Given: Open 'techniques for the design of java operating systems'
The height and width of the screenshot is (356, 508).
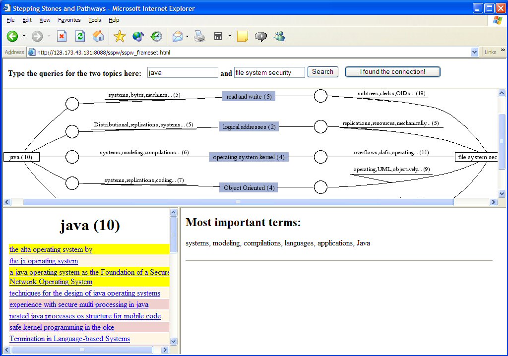Looking at the screenshot, I should point(84,293).
